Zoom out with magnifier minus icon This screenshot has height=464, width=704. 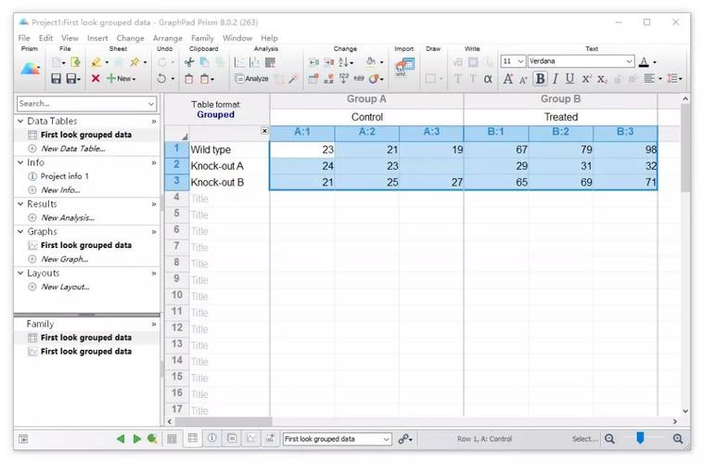609,439
